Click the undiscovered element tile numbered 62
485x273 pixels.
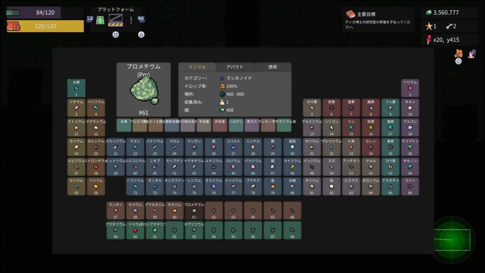(214, 210)
